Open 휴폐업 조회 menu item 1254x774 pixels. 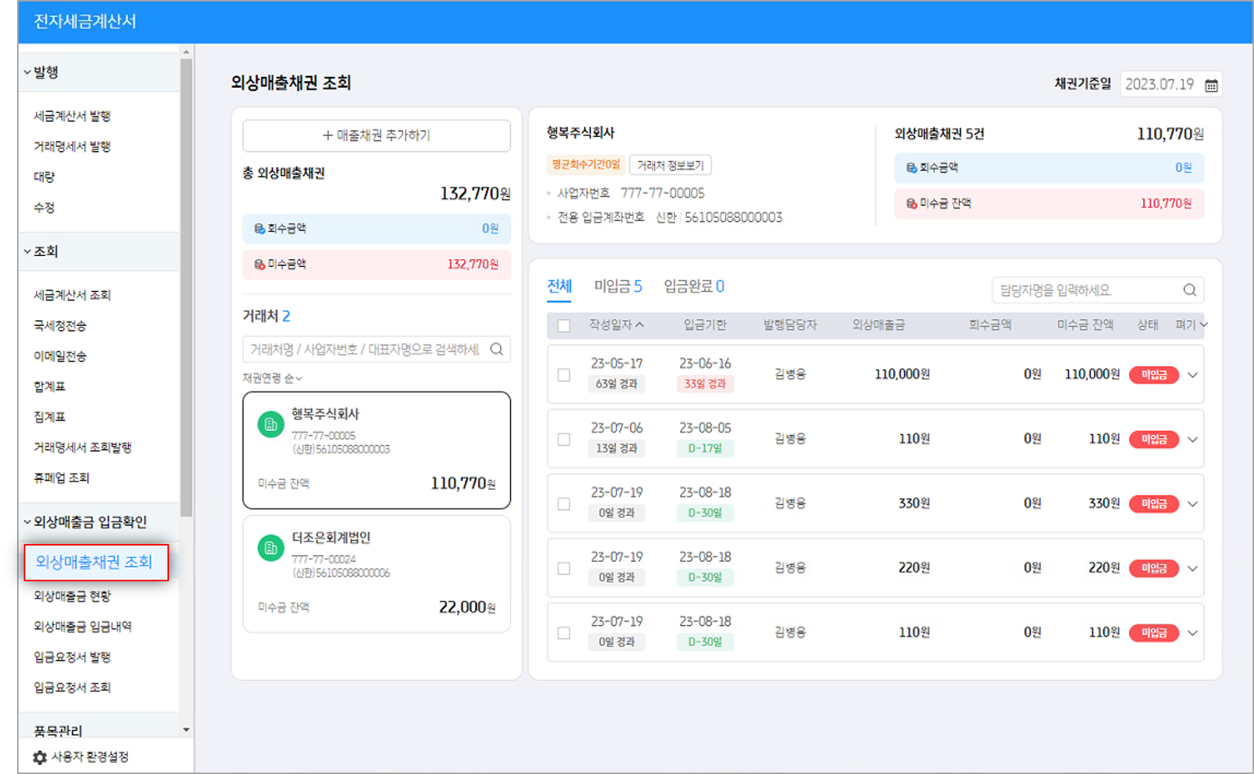pos(62,478)
